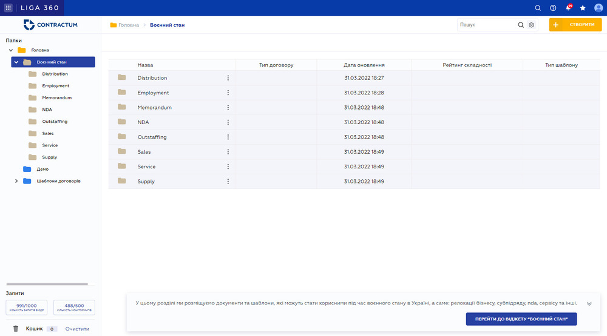Open the Distribution row three-dot menu
The width and height of the screenshot is (607, 336).
tap(228, 78)
